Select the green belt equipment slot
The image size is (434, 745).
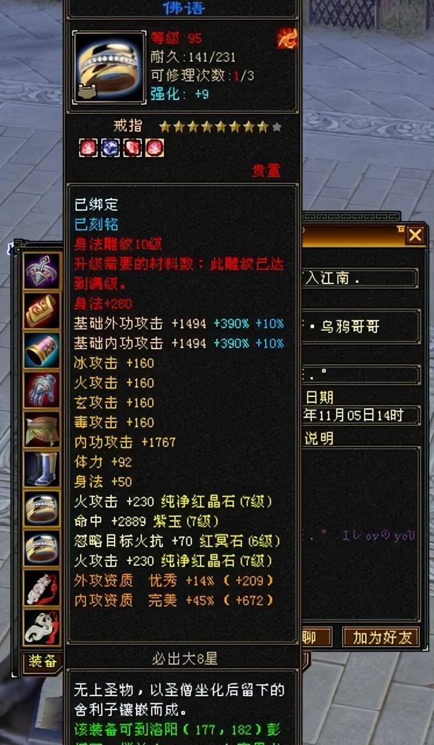click(42, 430)
